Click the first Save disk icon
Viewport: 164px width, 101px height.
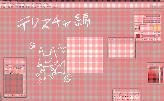click(9, 7)
